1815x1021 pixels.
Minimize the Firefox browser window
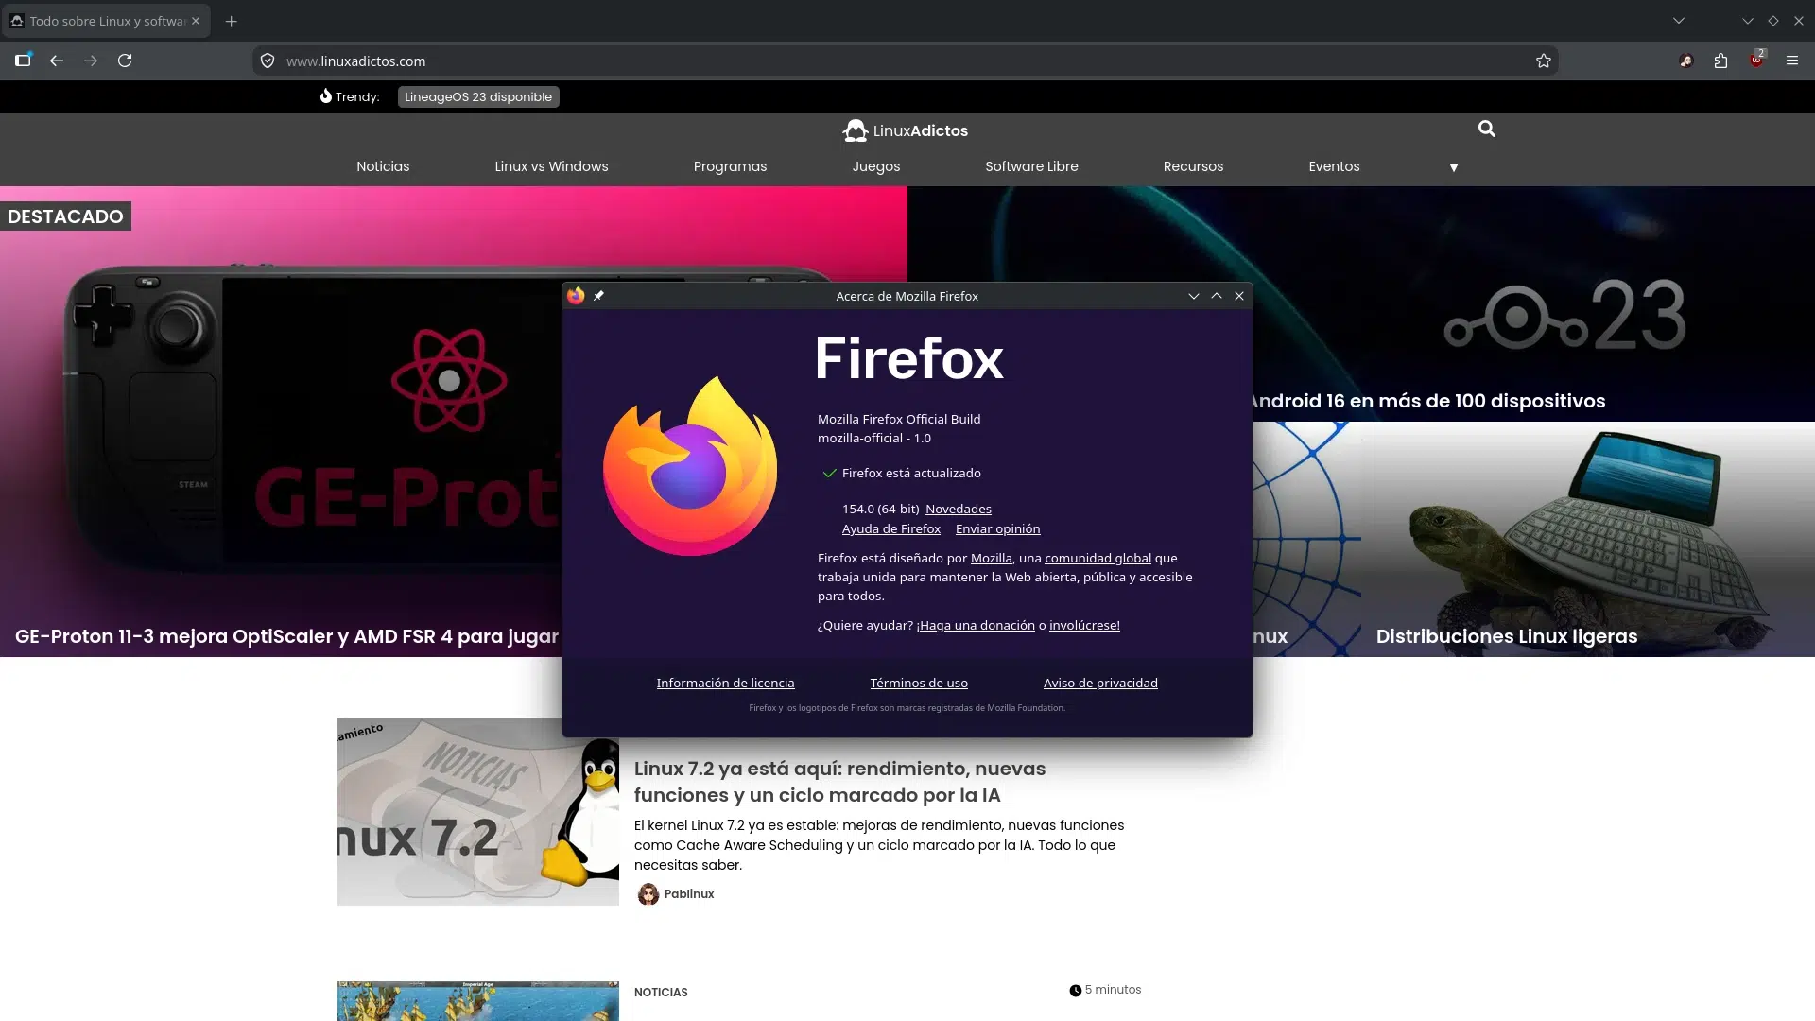(1747, 21)
